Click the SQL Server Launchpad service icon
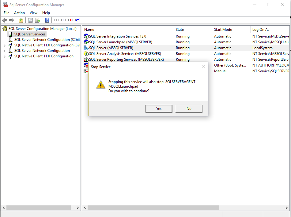Viewport: 291px width, 217px height. (x=86, y=42)
